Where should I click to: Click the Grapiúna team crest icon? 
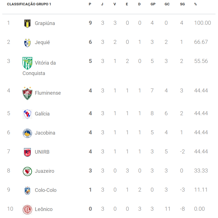point(27,24)
